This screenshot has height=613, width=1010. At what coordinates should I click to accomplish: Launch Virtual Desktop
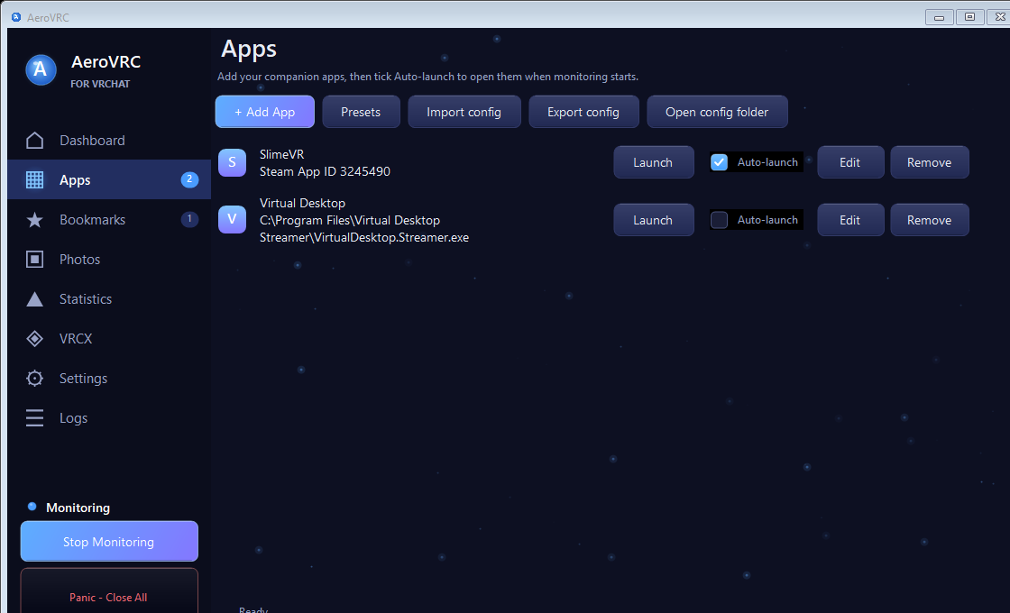653,220
